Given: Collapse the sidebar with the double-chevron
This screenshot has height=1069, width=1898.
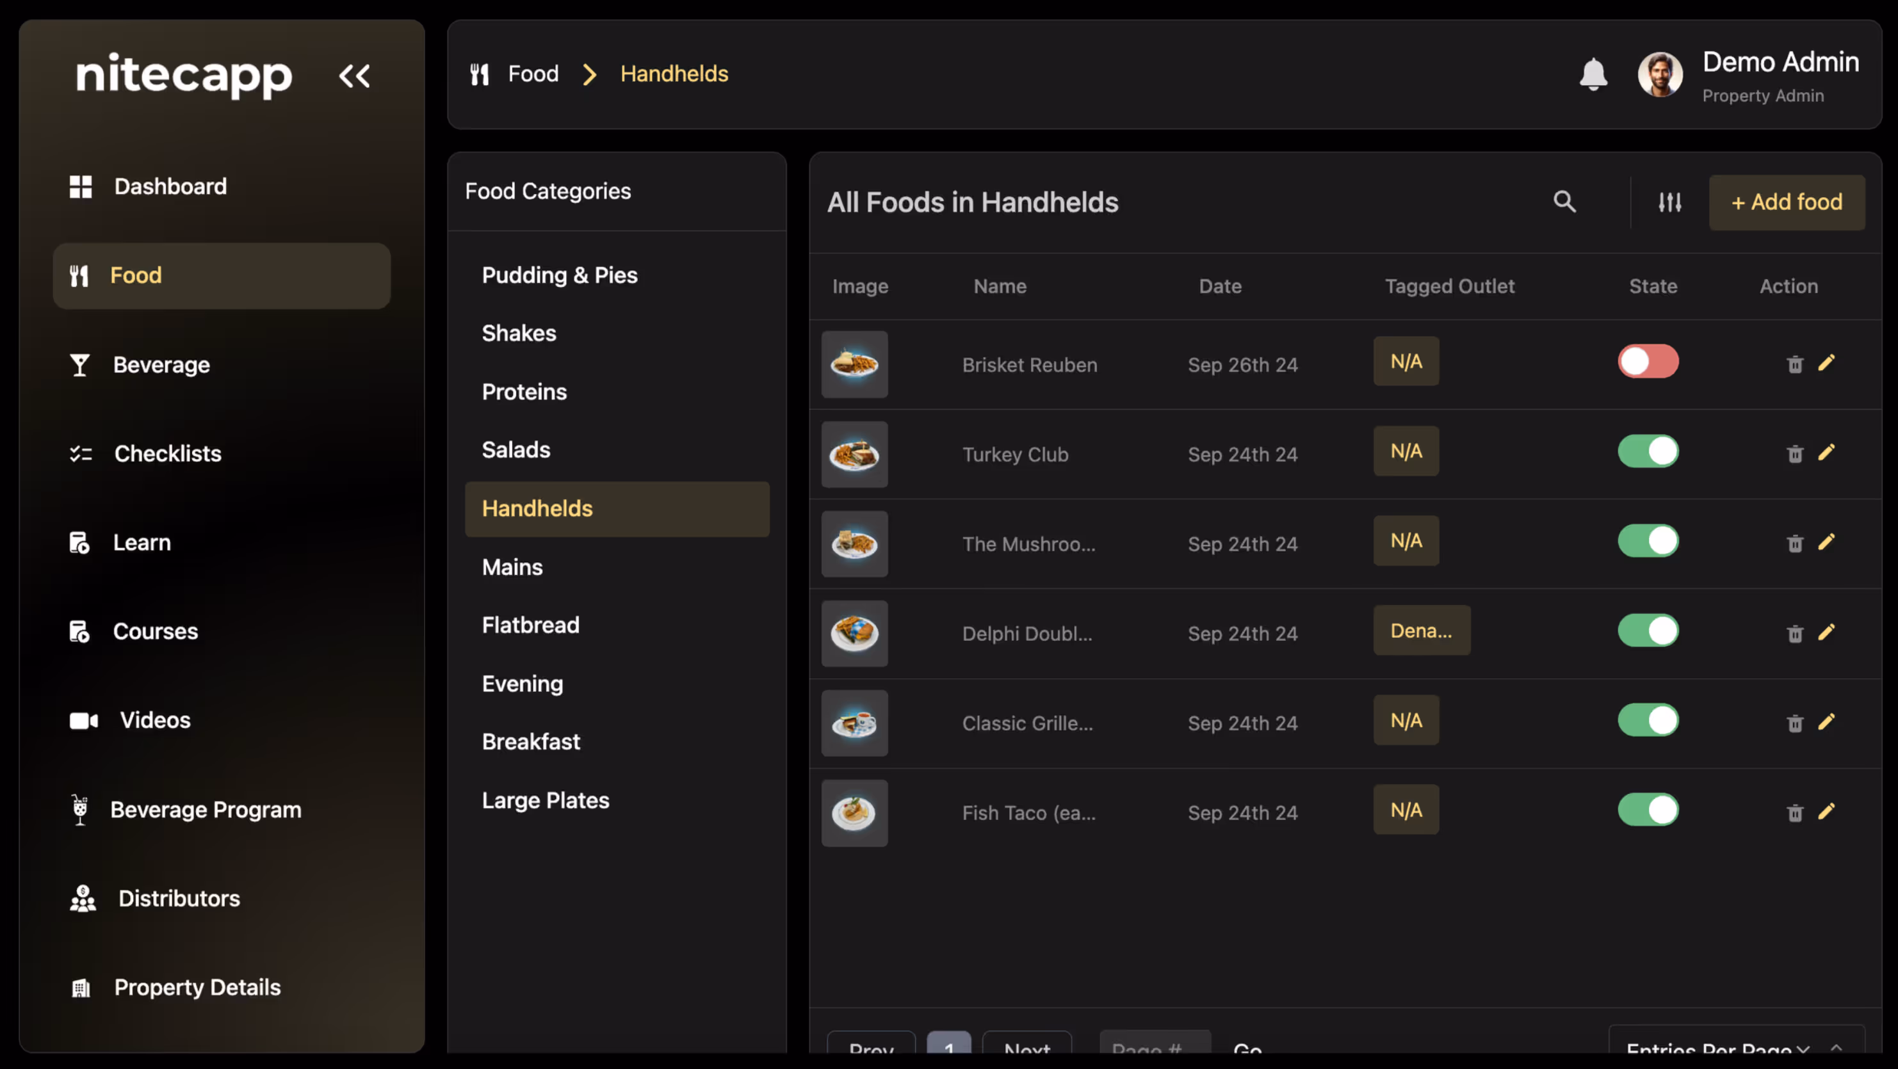Looking at the screenshot, I should tap(354, 76).
